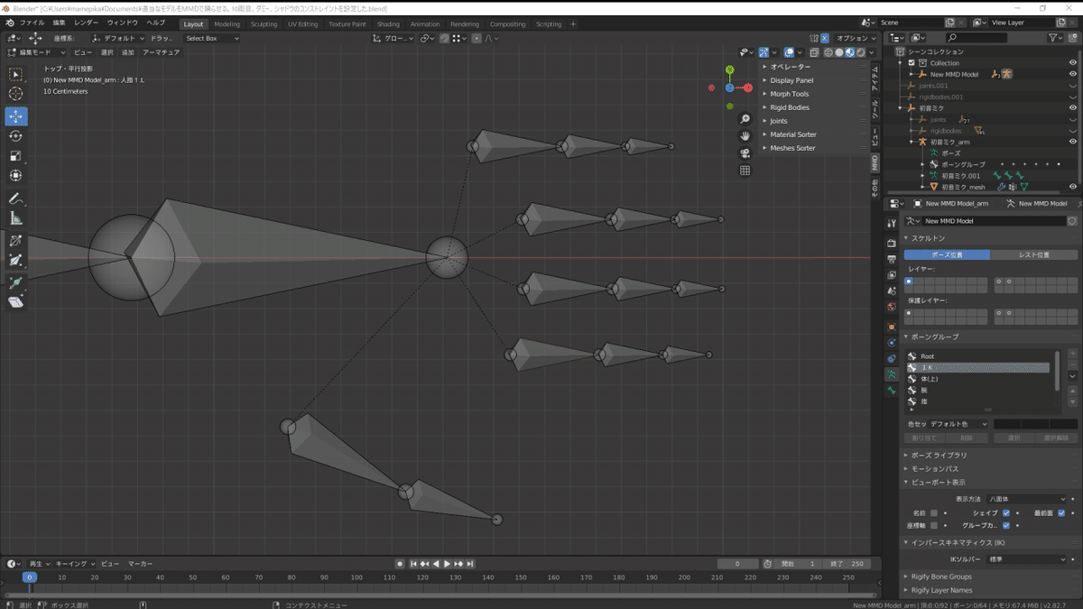
Task: Jump to timeline start frame
Action: point(413,564)
